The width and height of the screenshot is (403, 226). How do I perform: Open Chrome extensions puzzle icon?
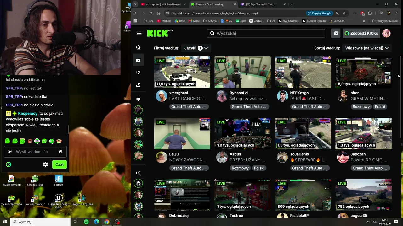[370, 13]
